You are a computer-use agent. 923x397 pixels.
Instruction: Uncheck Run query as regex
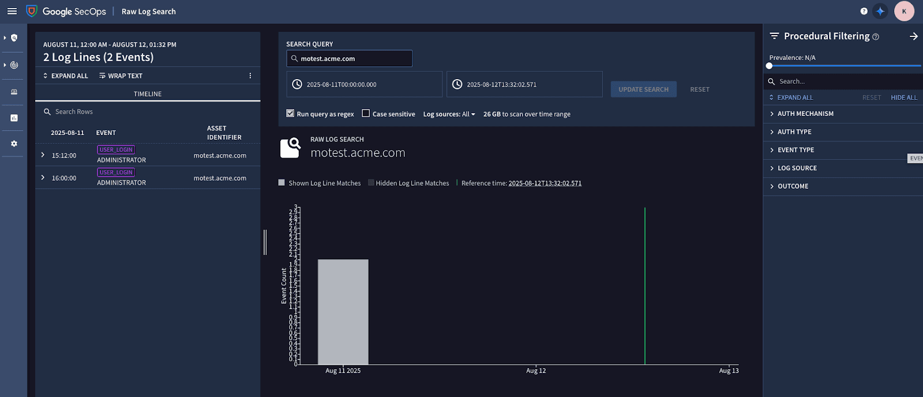click(x=290, y=114)
